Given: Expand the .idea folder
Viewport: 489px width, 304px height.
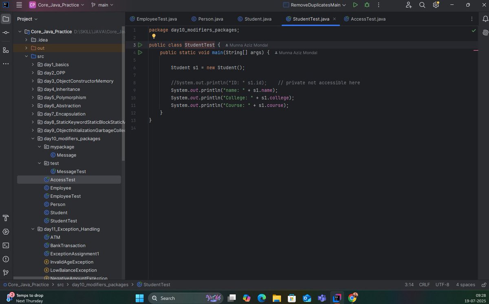Looking at the screenshot, I should pos(27,40).
